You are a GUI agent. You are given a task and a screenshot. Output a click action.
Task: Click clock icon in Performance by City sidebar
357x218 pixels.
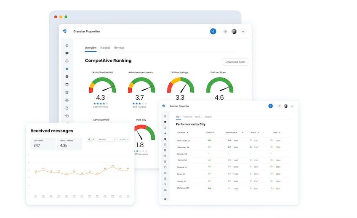pyautogui.click(x=165, y=178)
